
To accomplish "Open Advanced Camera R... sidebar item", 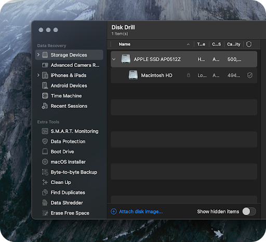I will coord(69,65).
